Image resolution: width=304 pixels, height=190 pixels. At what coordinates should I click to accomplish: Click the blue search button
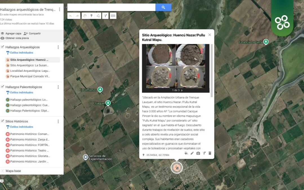click(163, 7)
